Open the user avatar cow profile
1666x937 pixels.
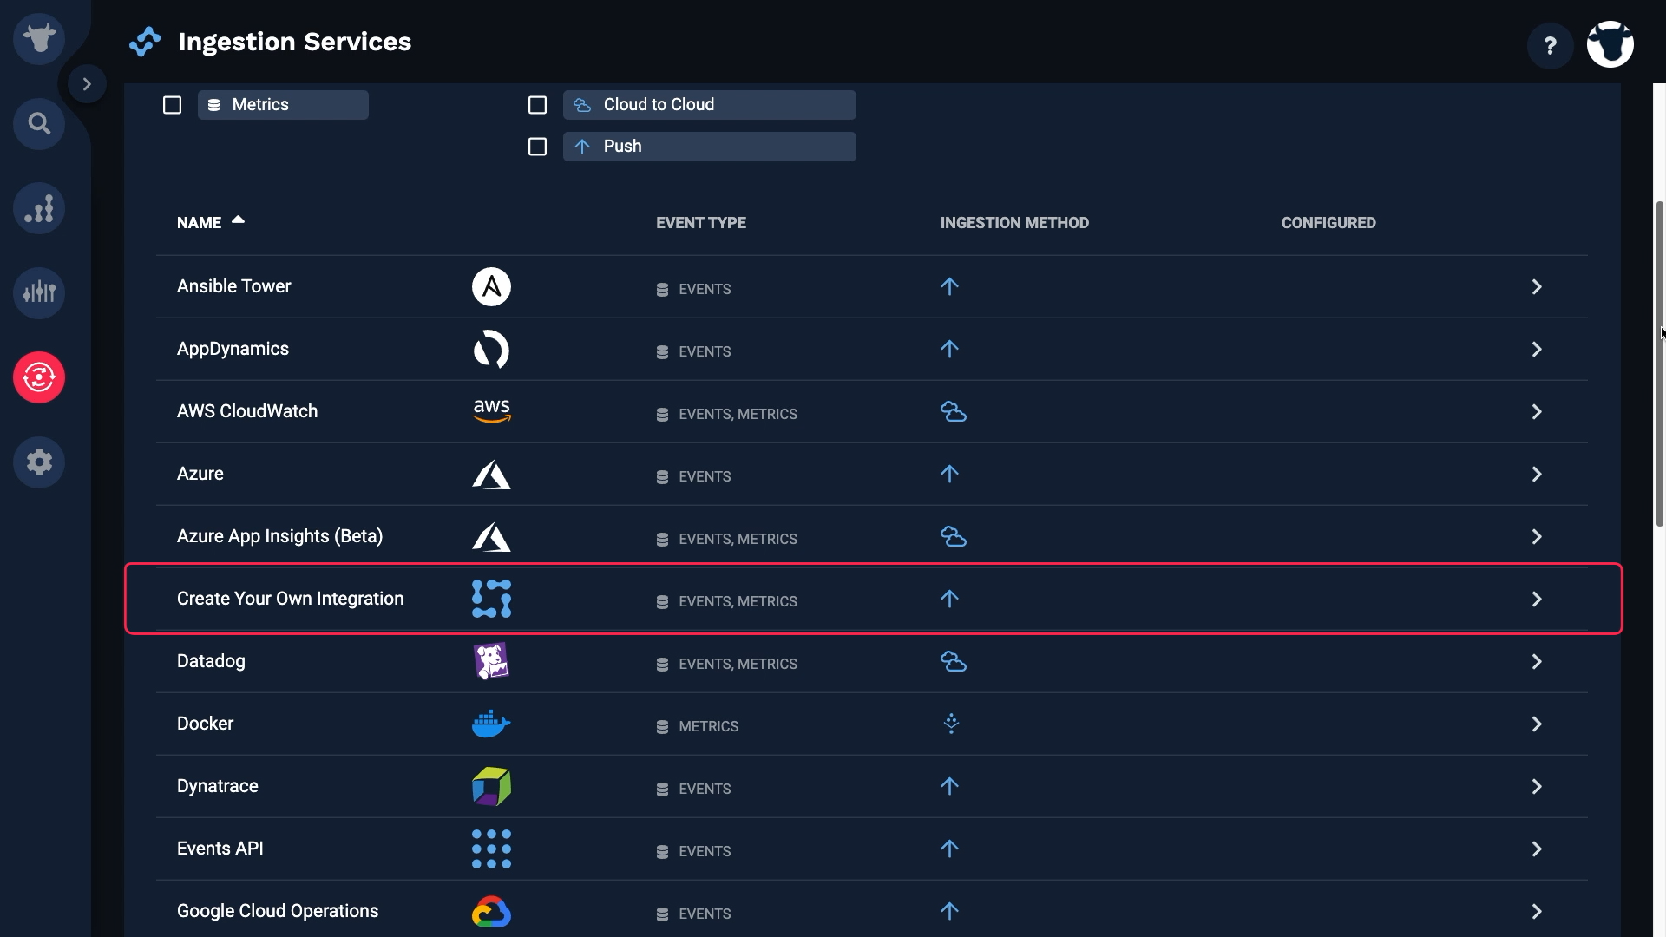coord(1610,44)
